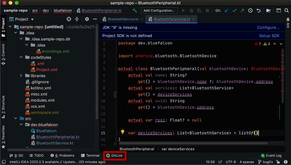Click Locate opened file crosshair icon
The width and height of the screenshot is (291, 165).
tap(69, 19)
